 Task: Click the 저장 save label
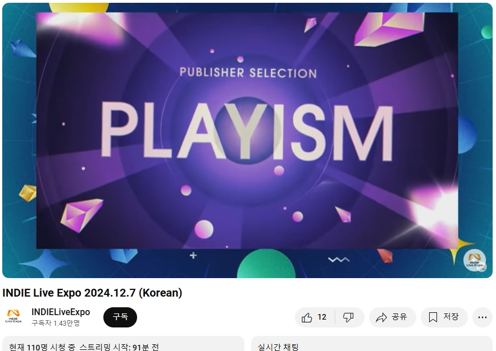[451, 317]
